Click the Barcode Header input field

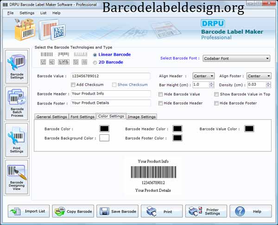(x=111, y=94)
